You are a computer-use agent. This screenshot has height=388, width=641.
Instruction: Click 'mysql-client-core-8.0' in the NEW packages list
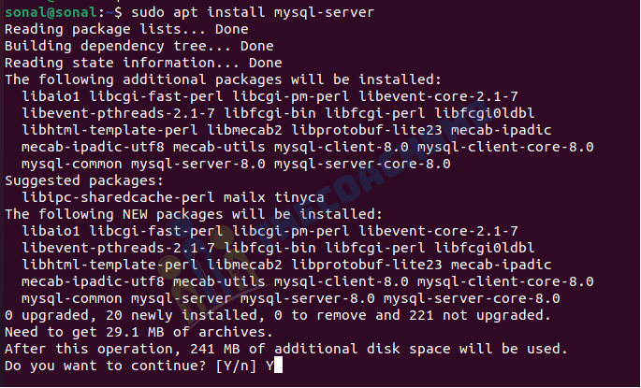[505, 281]
